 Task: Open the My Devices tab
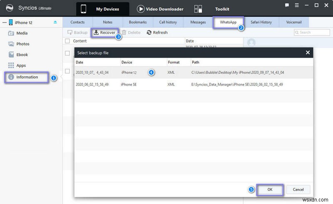click(x=102, y=9)
